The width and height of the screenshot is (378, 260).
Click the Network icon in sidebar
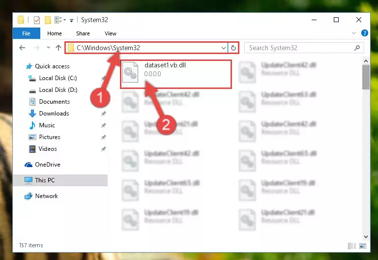[29, 196]
